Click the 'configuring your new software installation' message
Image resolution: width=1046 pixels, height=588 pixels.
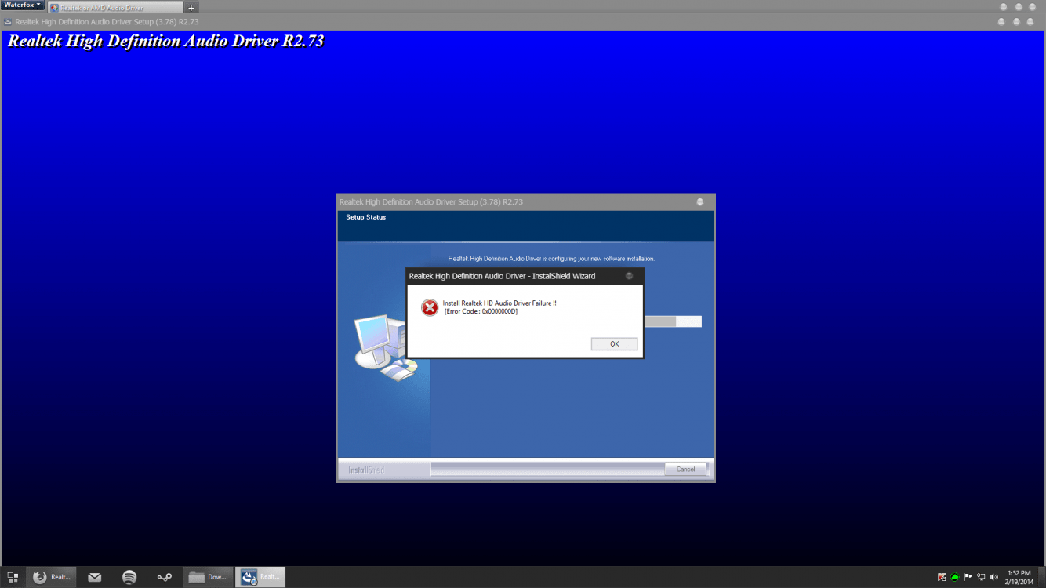point(551,258)
